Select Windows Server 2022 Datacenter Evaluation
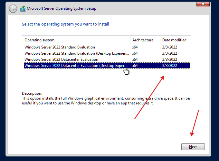This screenshot has height=161, width=219. pyautogui.click(x=61, y=59)
